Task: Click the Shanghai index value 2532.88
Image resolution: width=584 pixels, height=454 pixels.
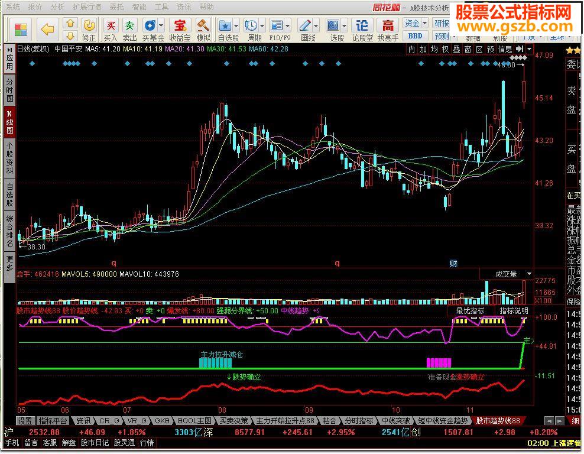Action: (44, 432)
